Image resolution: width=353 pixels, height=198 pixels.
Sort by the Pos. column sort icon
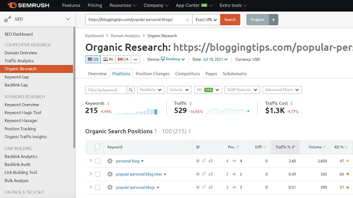point(238,147)
